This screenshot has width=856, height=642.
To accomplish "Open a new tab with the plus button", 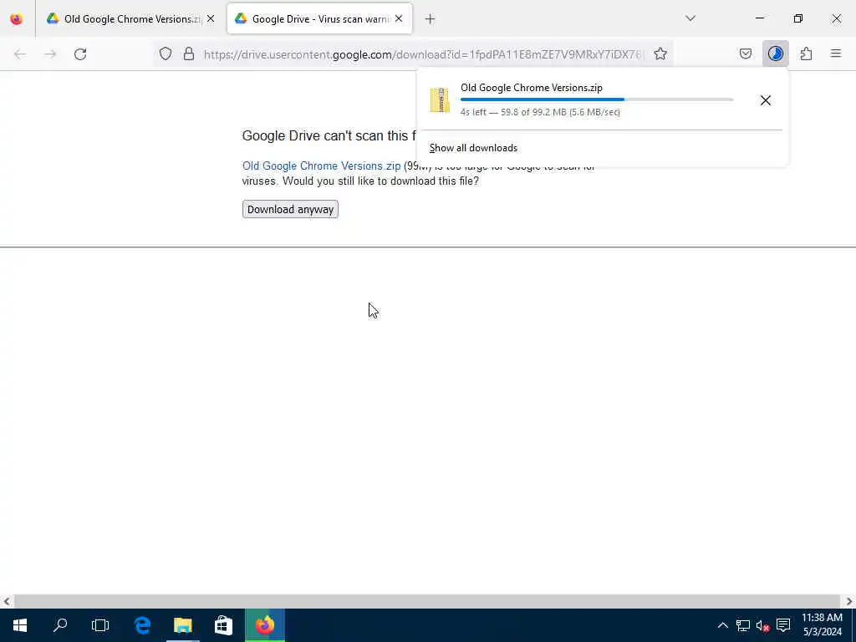I will click(431, 19).
